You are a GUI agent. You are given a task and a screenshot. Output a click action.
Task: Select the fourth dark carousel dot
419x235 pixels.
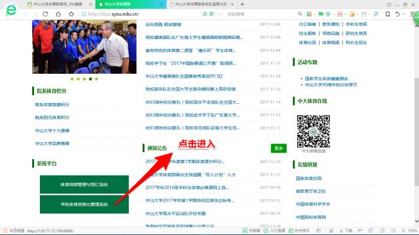90,79
